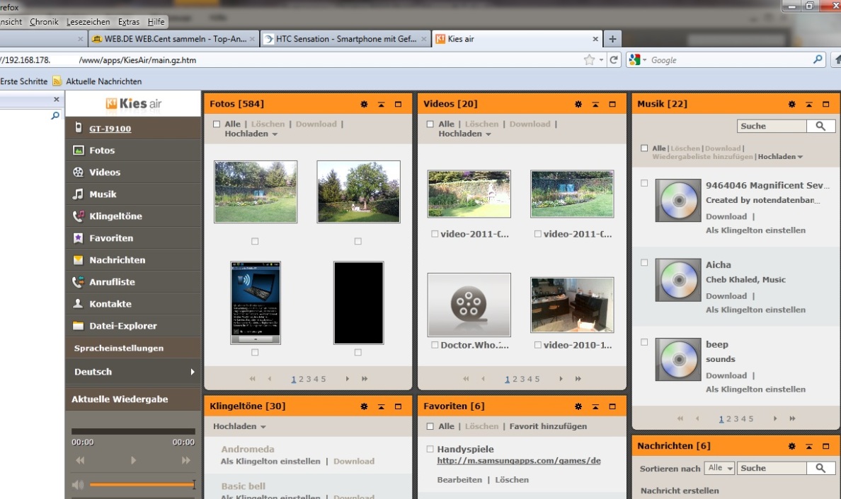Select the Handyspiele favorite checkbox
Viewport: 841px width, 499px height.
click(x=430, y=449)
